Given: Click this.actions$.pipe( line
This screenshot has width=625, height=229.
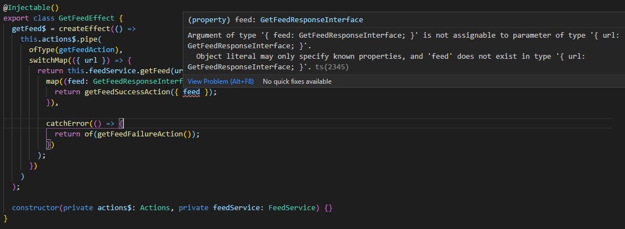Looking at the screenshot, I should click(61, 39).
